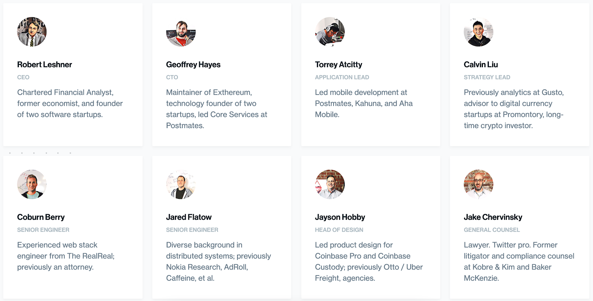The image size is (593, 301).
Task: Open the Jared Flatow name heading
Action: 189,217
